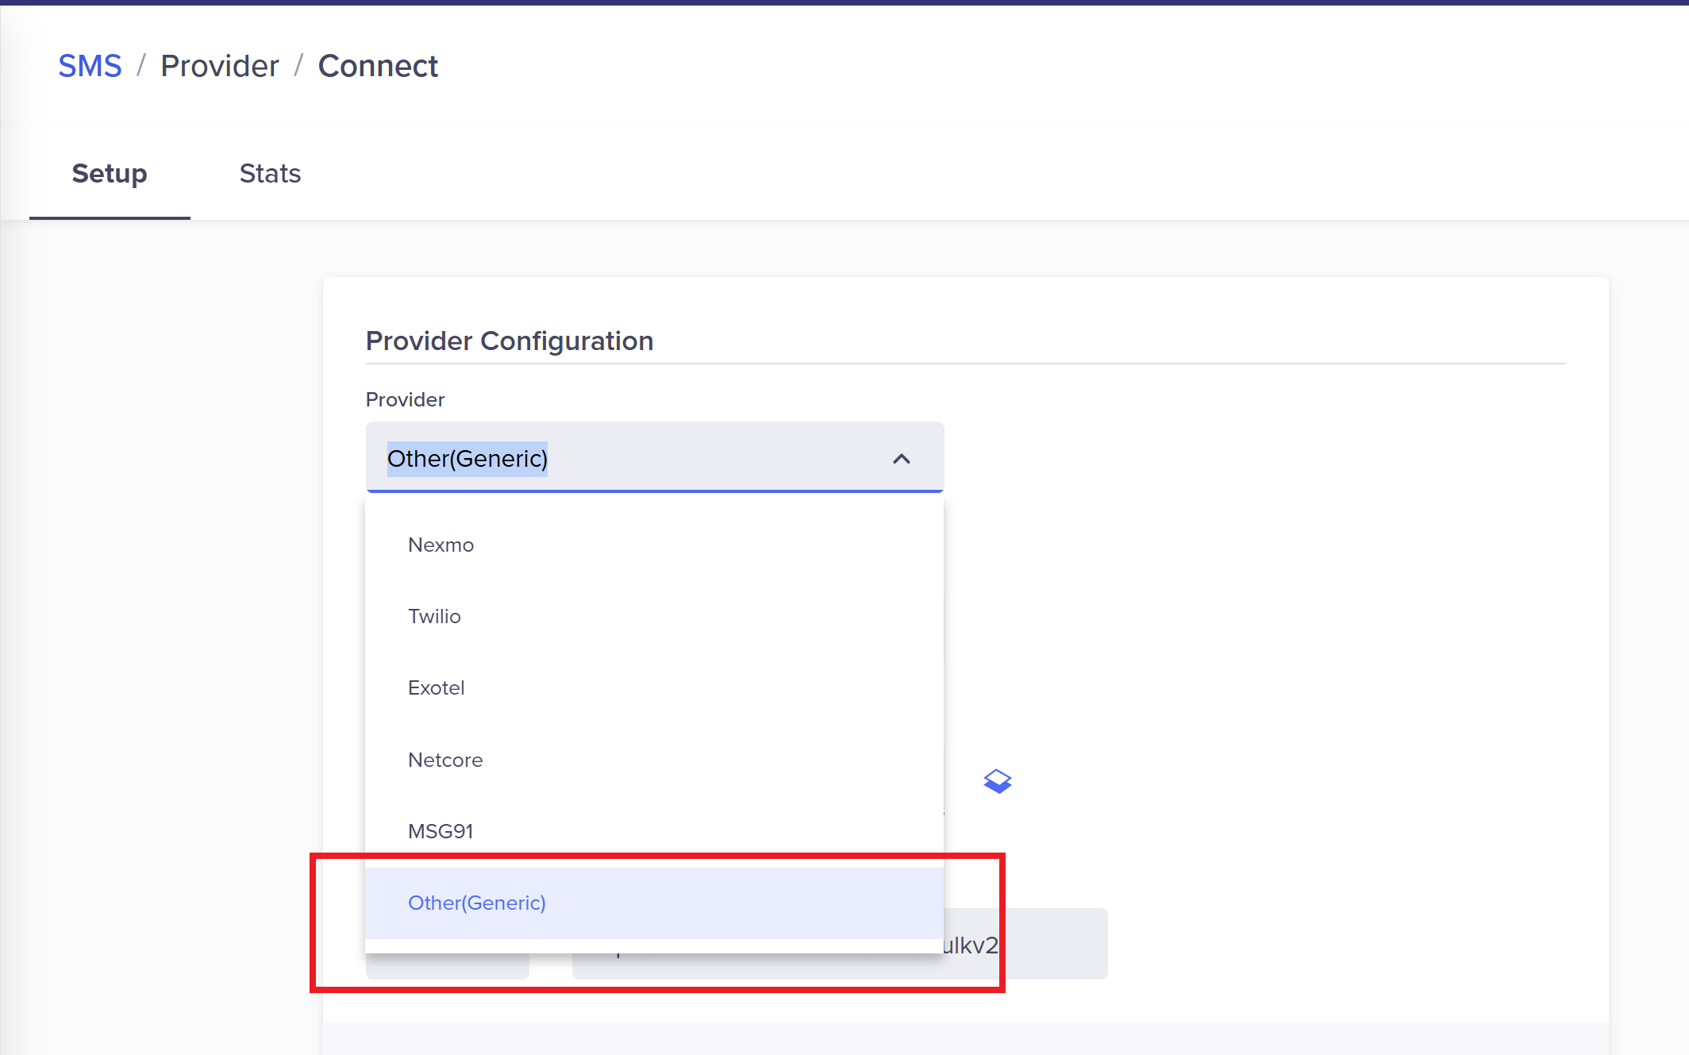
Task: Click the Provider breadcrumb item
Action: pos(220,66)
